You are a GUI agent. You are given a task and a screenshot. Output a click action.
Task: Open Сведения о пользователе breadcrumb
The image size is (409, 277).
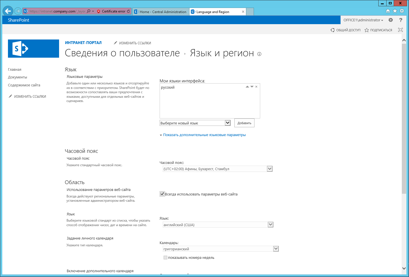click(x=122, y=53)
